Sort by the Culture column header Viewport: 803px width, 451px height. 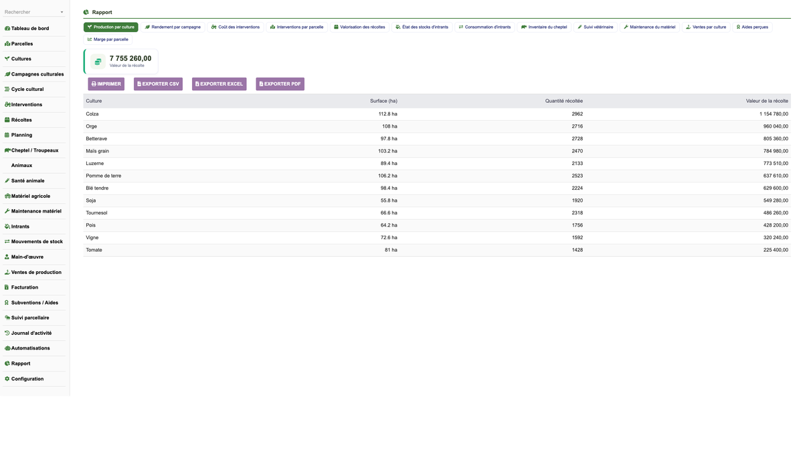coord(94,101)
